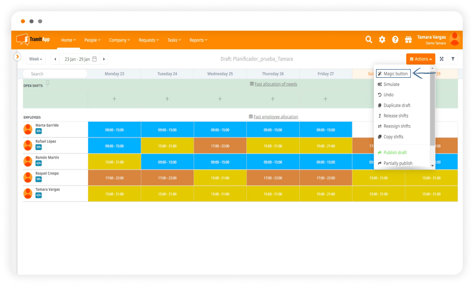
Task: Add open shift on Monday 23
Action: (x=114, y=99)
